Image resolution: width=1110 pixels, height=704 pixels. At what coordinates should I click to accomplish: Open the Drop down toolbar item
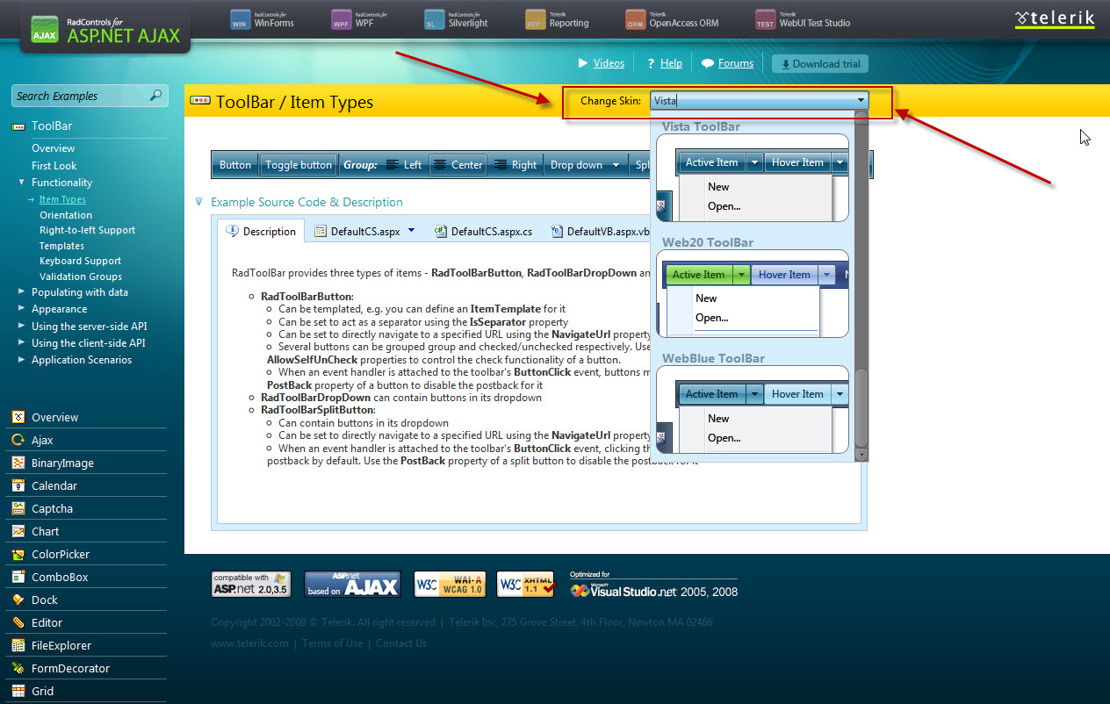point(584,165)
